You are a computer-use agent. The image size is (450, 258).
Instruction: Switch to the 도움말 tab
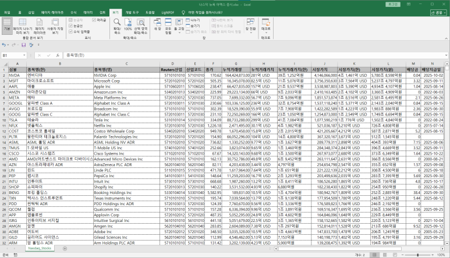150,13
